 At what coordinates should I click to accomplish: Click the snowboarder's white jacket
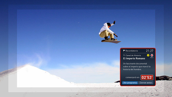(x=105, y=28)
